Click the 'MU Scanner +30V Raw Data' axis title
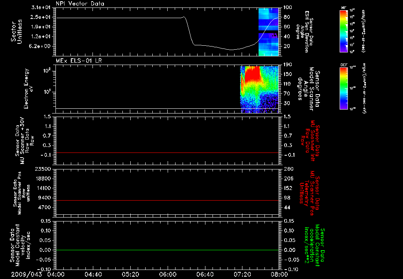The image size is (403, 279). [24, 141]
